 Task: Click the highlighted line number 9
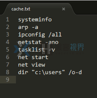pos(8,79)
